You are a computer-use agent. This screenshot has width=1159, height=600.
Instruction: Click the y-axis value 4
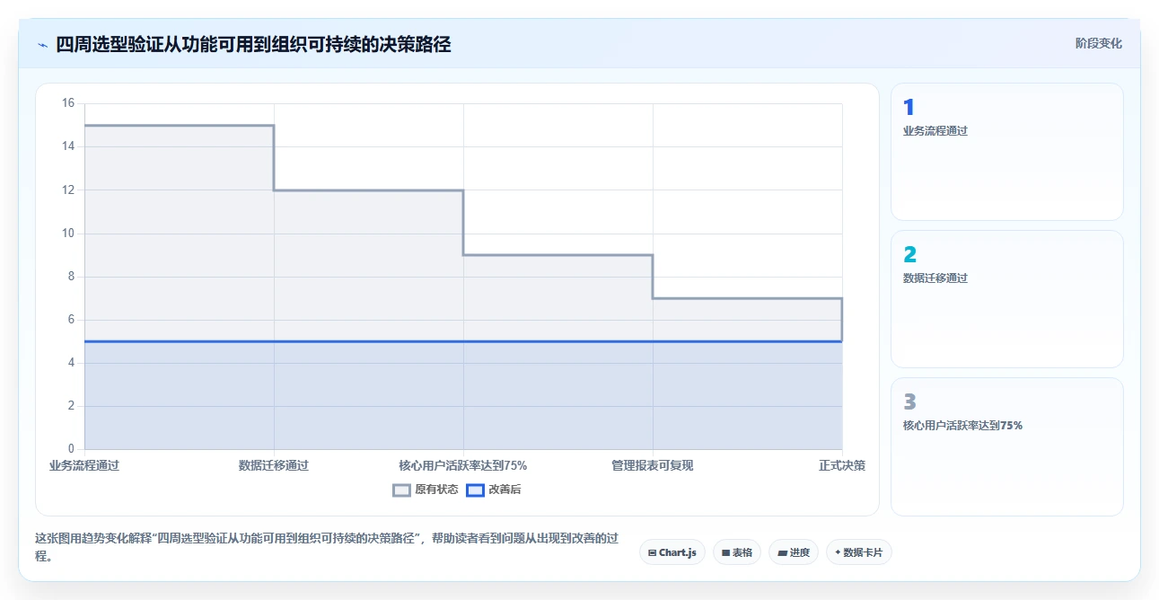tap(72, 363)
